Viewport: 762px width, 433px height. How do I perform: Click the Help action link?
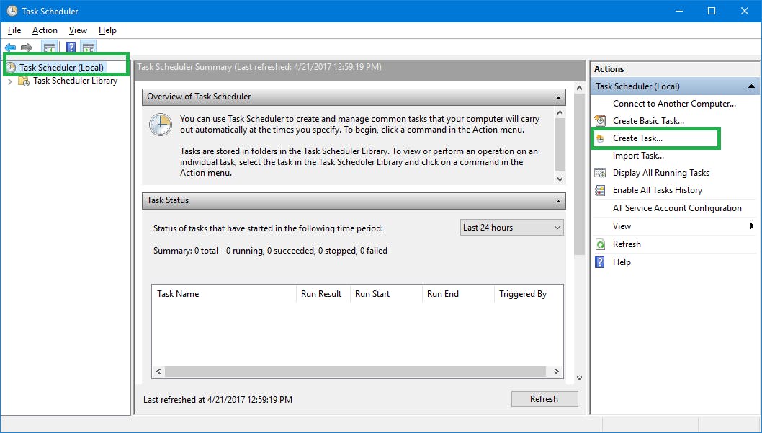pyautogui.click(x=622, y=262)
